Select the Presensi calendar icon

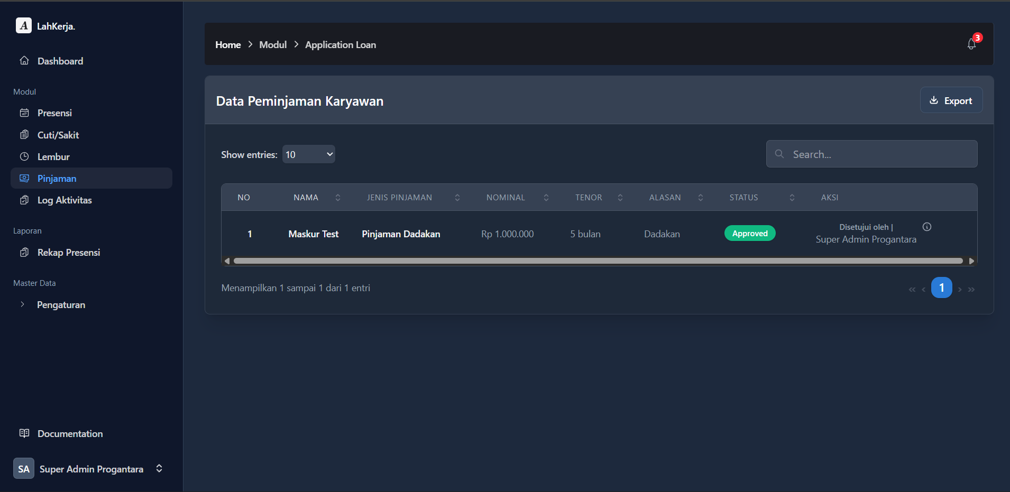point(24,113)
